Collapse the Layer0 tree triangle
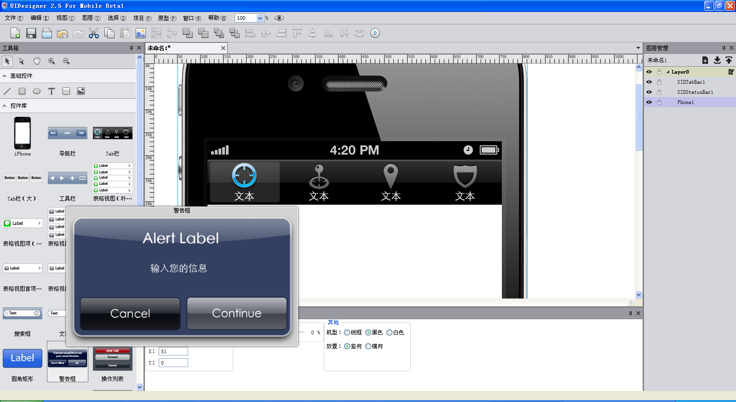This screenshot has height=402, width=736. click(x=668, y=72)
